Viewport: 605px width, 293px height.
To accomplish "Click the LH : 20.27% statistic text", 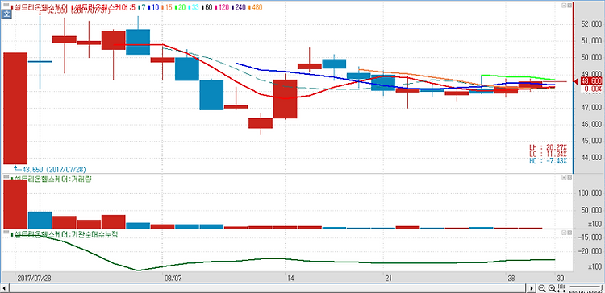I will pos(548,147).
